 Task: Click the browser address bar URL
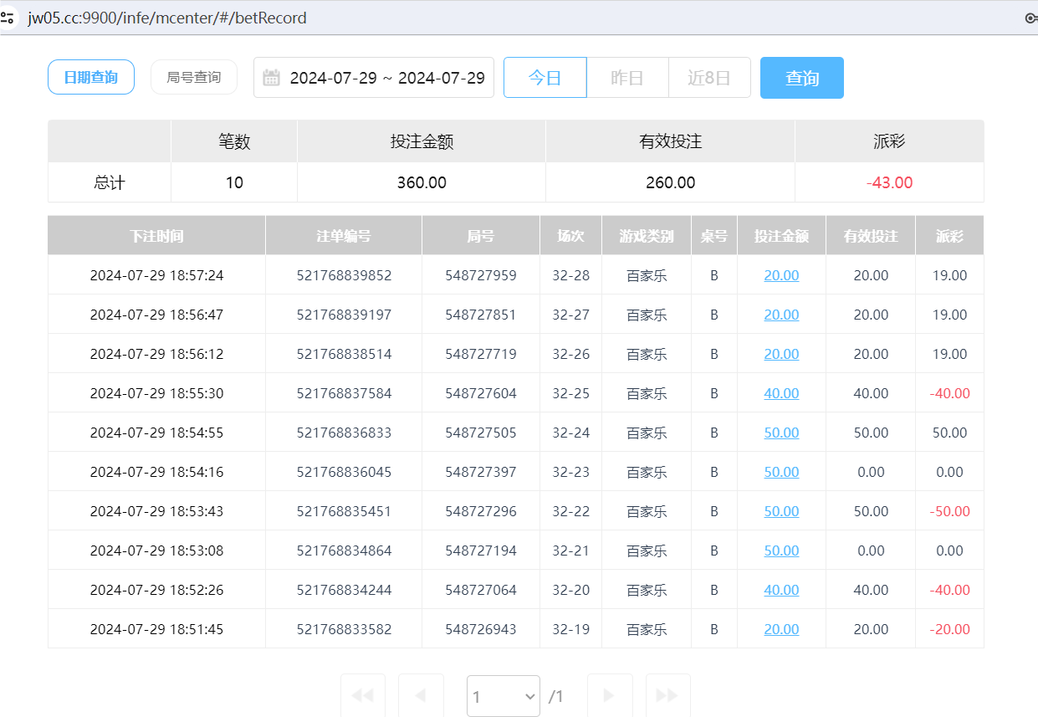tap(167, 17)
